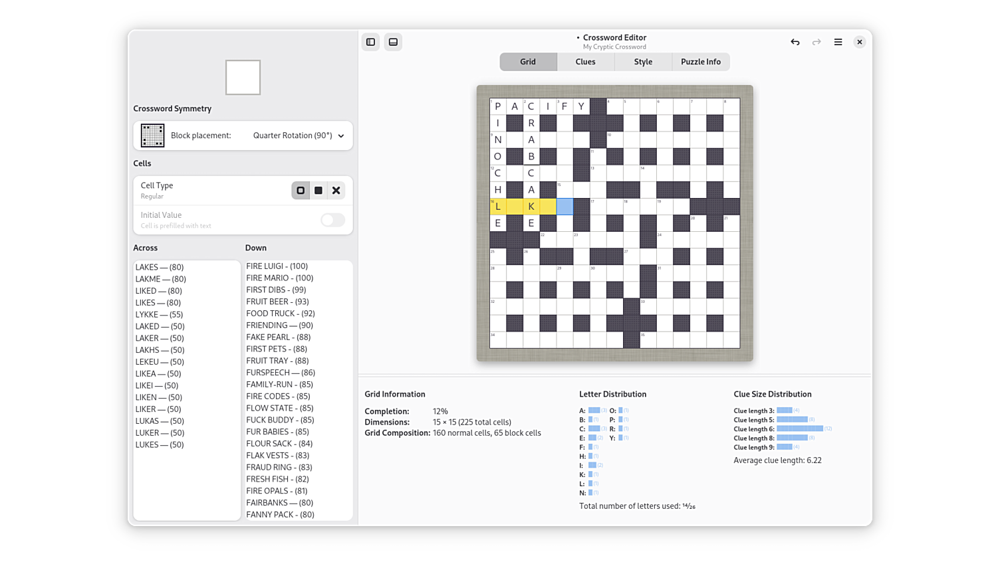Enable the Initial Value switch
1000x562 pixels.
pyautogui.click(x=332, y=220)
